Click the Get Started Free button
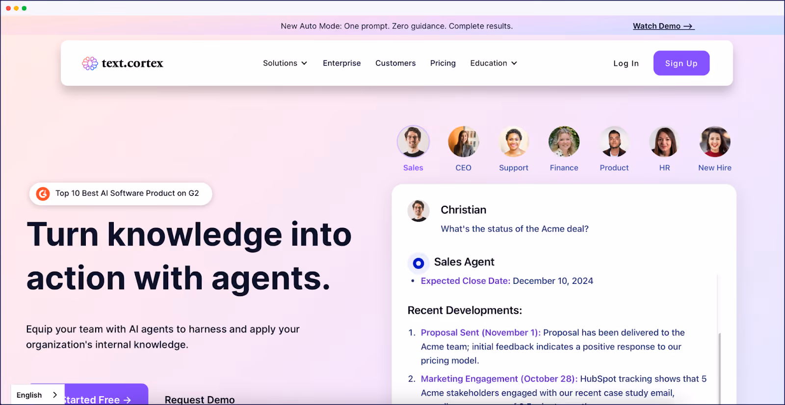785x405 pixels. click(105, 395)
